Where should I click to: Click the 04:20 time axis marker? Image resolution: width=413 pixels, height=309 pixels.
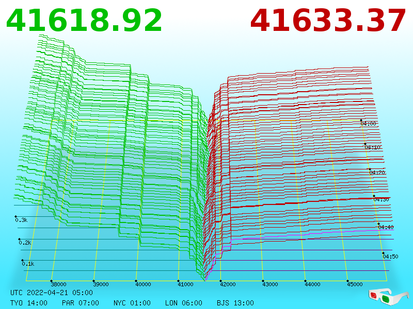pyautogui.click(x=377, y=173)
